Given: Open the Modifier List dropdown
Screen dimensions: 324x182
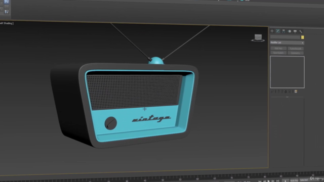Looking at the screenshot, I should (287, 42).
